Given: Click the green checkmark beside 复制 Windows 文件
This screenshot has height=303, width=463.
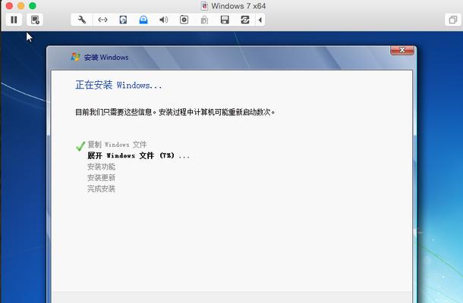Looking at the screenshot, I should click(x=80, y=145).
